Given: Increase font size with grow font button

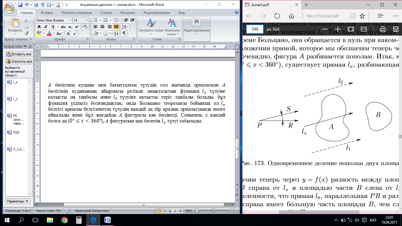Looking at the screenshot, I should coord(68,33).
